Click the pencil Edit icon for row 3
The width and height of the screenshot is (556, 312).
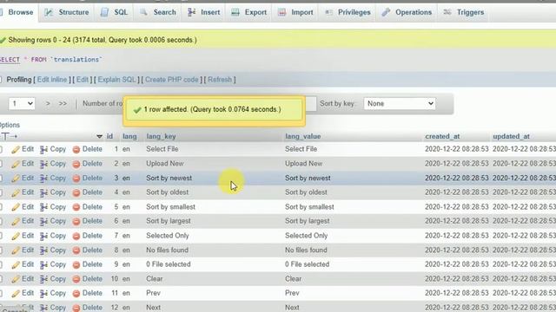tap(16, 179)
